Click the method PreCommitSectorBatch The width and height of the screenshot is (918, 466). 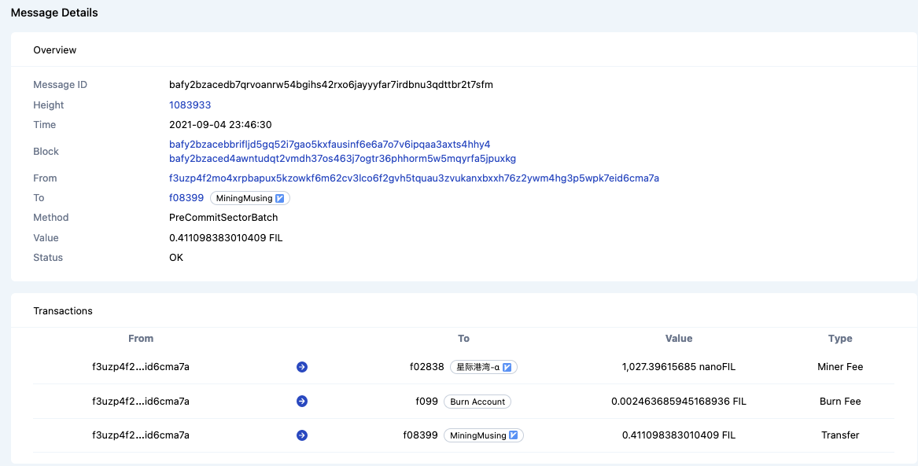pos(223,218)
